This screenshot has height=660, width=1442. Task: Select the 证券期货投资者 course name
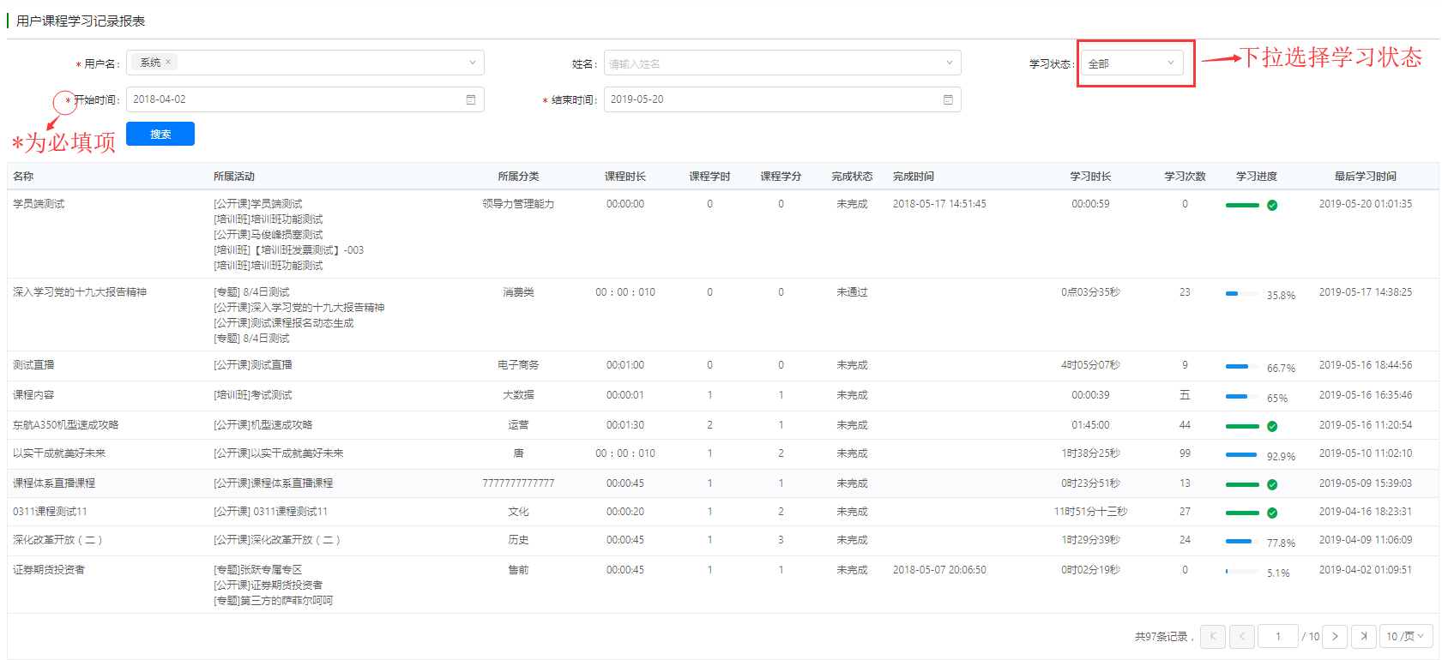coord(49,570)
